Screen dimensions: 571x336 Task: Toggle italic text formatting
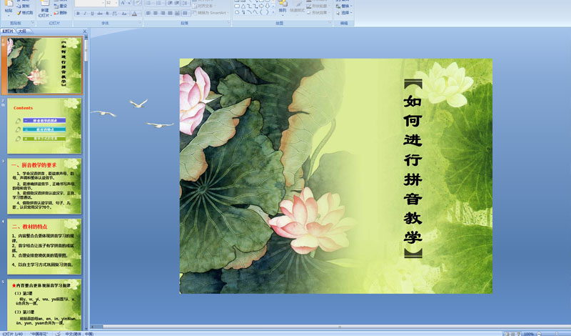click(x=84, y=13)
